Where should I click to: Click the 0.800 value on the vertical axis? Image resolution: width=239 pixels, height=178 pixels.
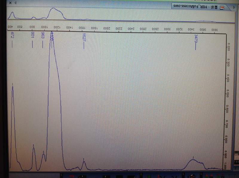[x=226, y=139]
